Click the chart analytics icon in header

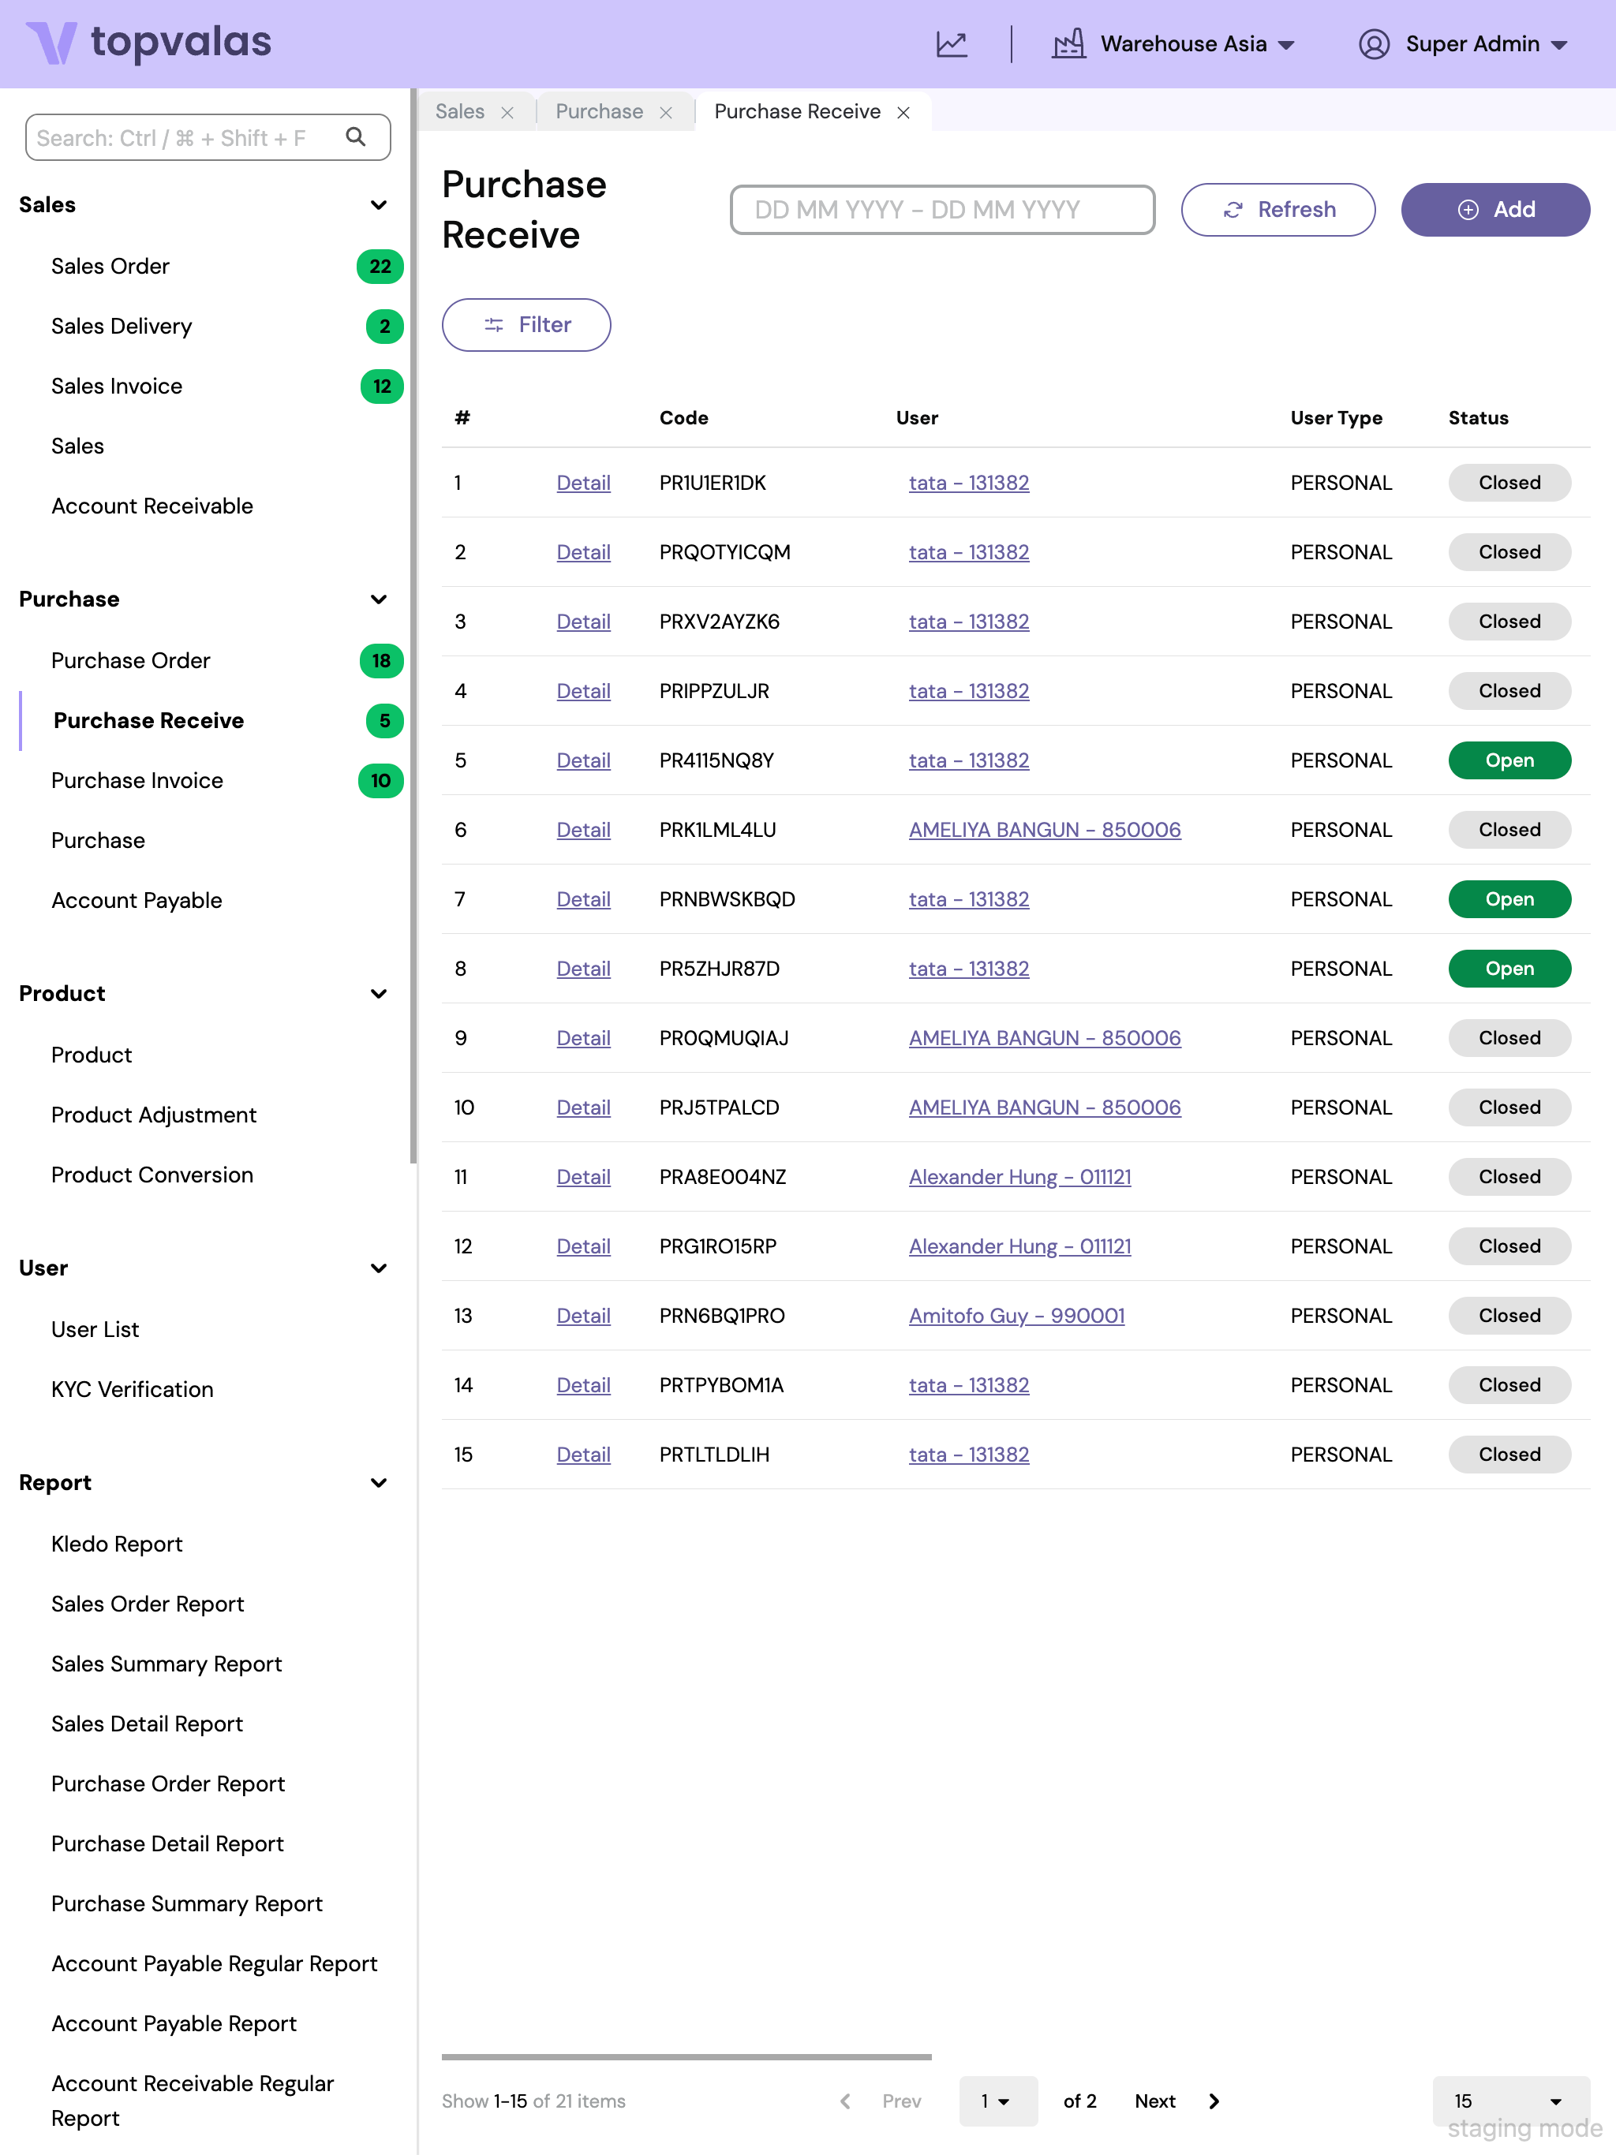[952, 44]
